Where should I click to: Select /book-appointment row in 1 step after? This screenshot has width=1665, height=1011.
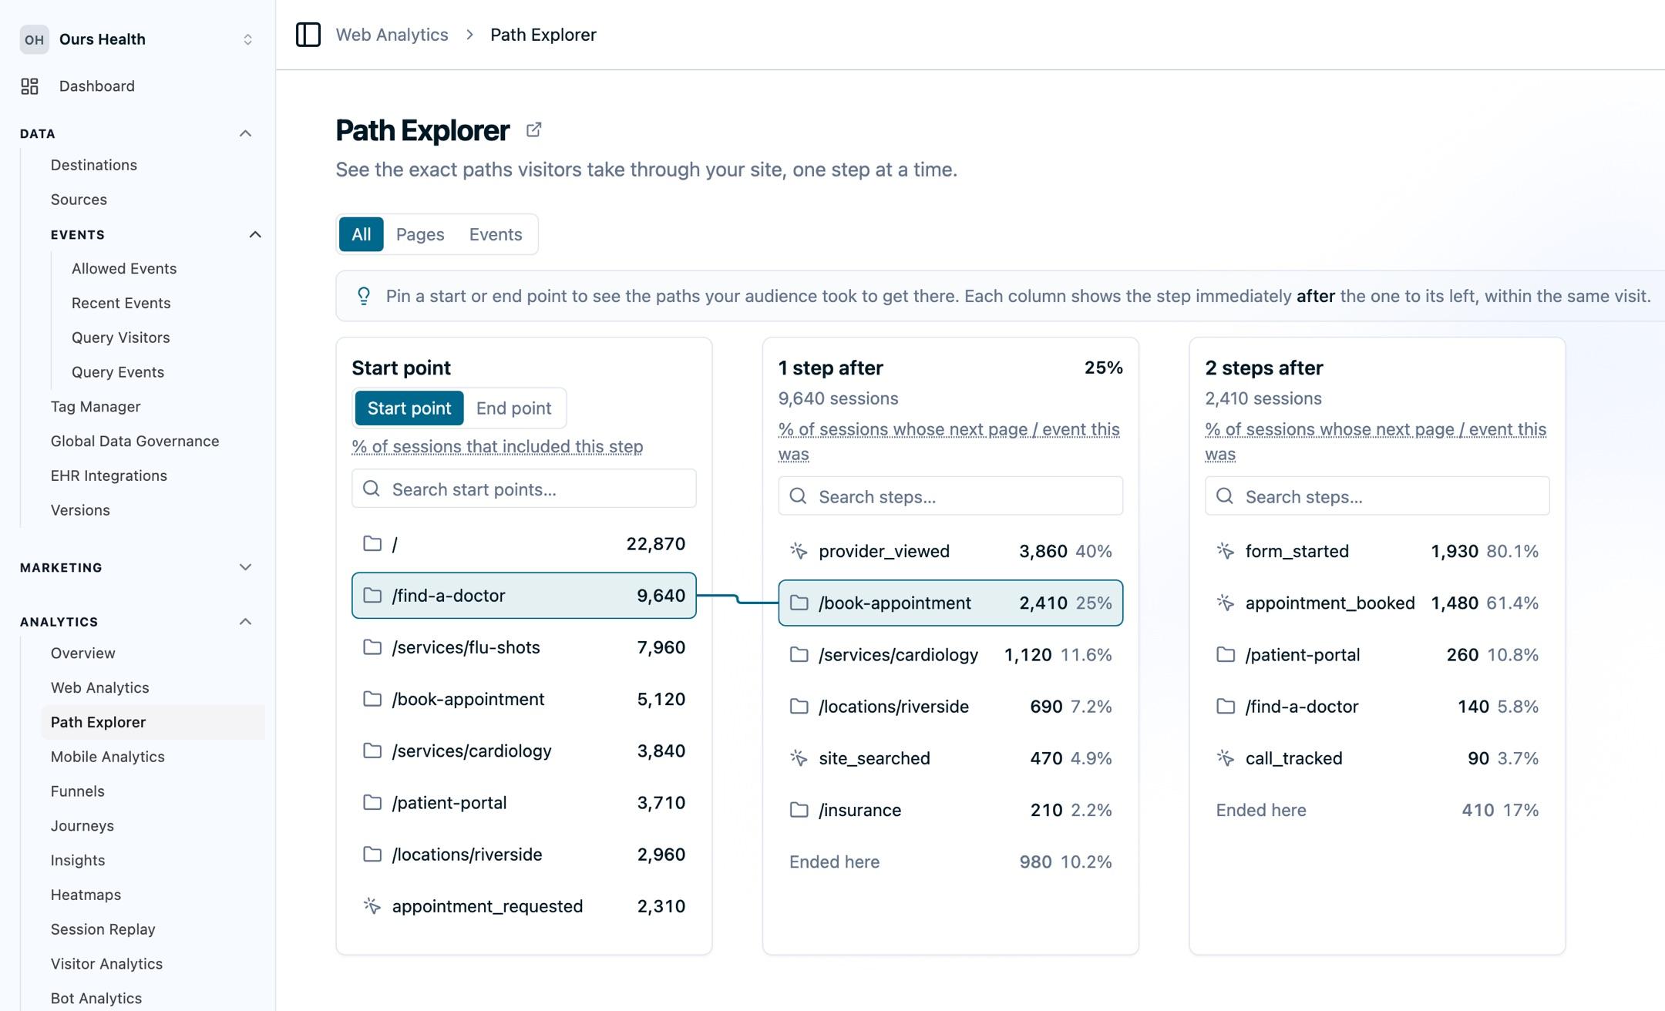point(950,603)
